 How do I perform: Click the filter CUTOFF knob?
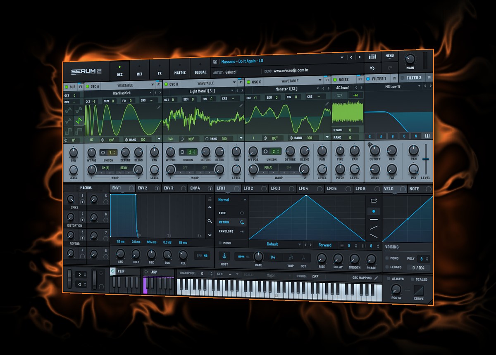[x=375, y=149]
